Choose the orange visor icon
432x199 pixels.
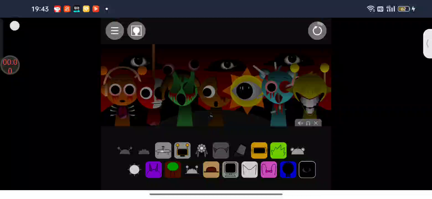259,151
